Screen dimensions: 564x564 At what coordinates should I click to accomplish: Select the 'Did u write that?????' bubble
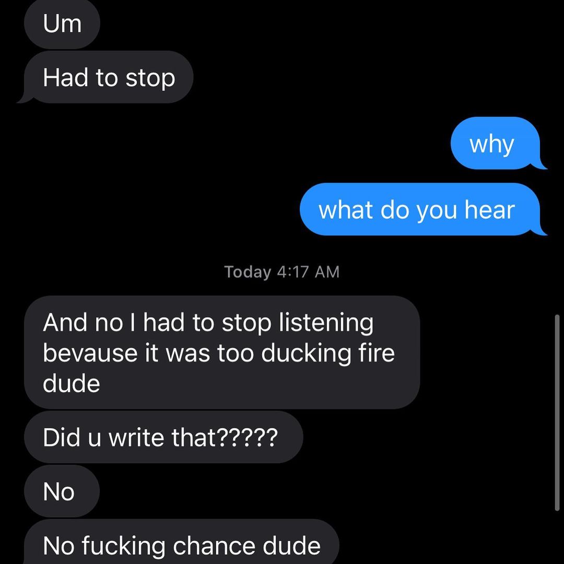click(x=163, y=437)
